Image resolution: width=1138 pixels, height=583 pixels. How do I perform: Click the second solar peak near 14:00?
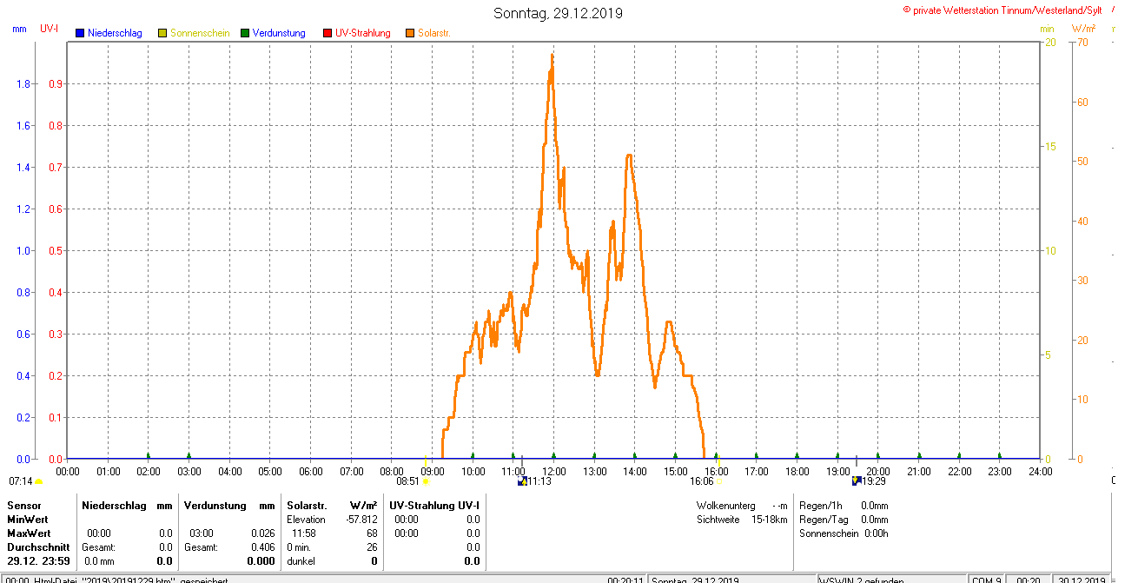coord(628,156)
